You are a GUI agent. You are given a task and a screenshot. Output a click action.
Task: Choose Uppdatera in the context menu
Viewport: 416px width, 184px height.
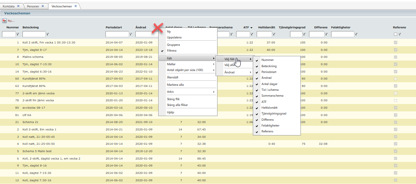[x=188, y=37]
